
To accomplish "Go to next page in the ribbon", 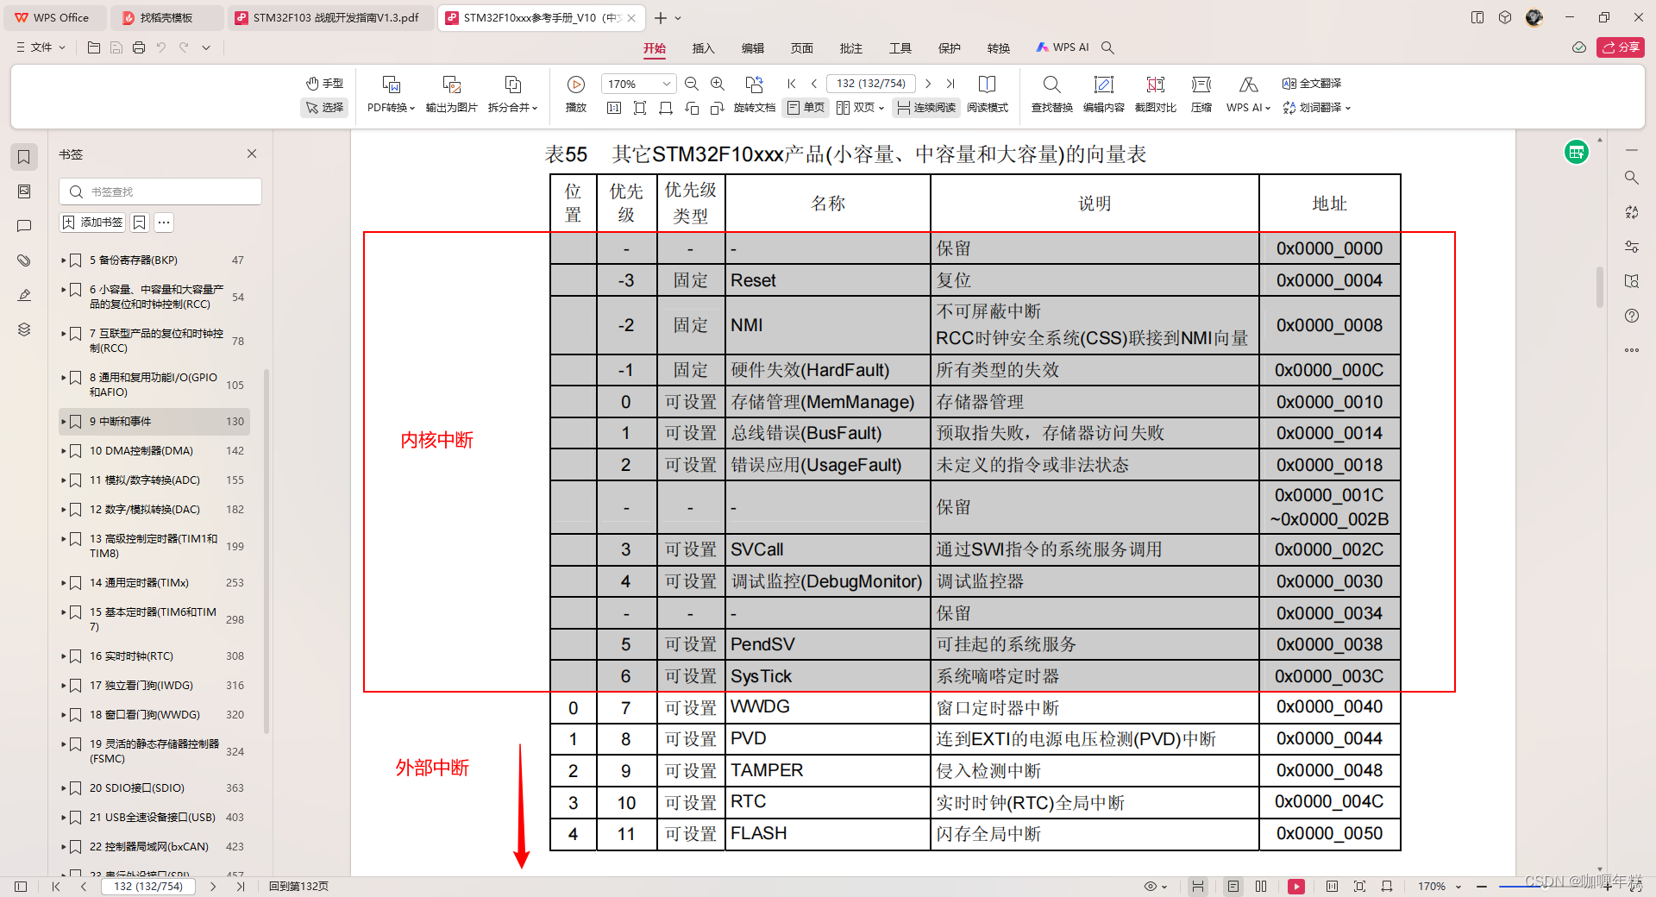I will click(928, 84).
